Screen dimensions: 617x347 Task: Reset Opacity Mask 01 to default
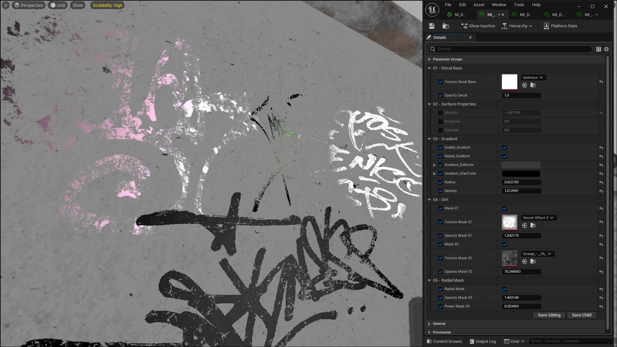tap(601, 235)
